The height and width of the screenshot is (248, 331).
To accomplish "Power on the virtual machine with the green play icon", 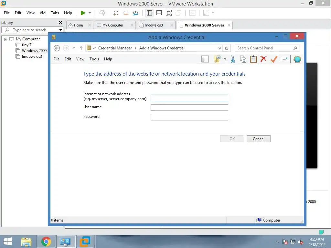I will tap(83, 13).
